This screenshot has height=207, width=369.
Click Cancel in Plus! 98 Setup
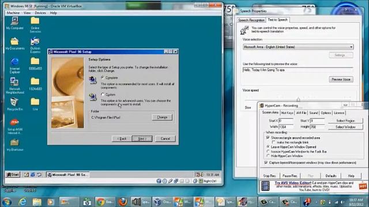165,139
